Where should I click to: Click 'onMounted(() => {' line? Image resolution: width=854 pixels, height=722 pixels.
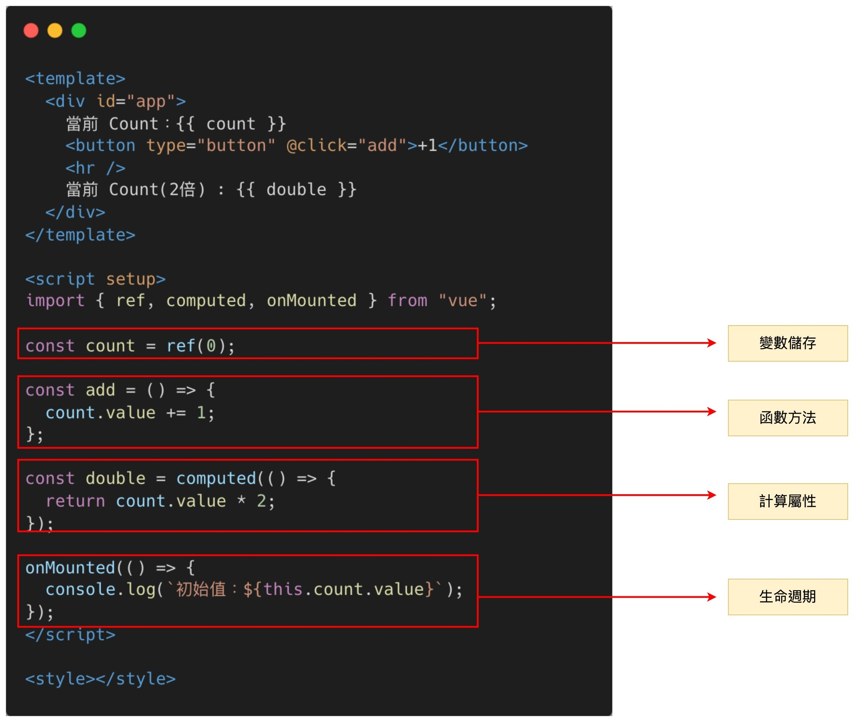[110, 568]
